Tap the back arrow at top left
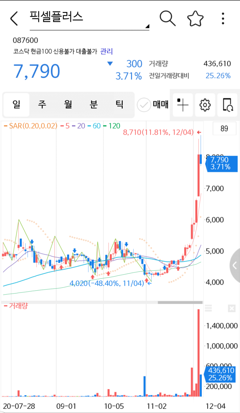Viewport: 240px width, 413px height. click(x=13, y=18)
